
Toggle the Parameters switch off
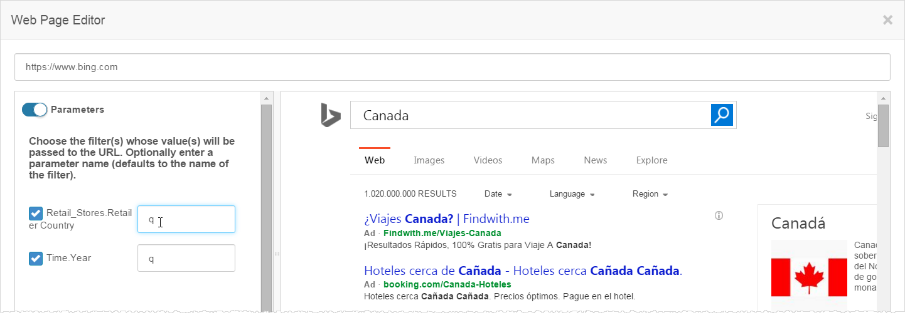pyautogui.click(x=35, y=110)
